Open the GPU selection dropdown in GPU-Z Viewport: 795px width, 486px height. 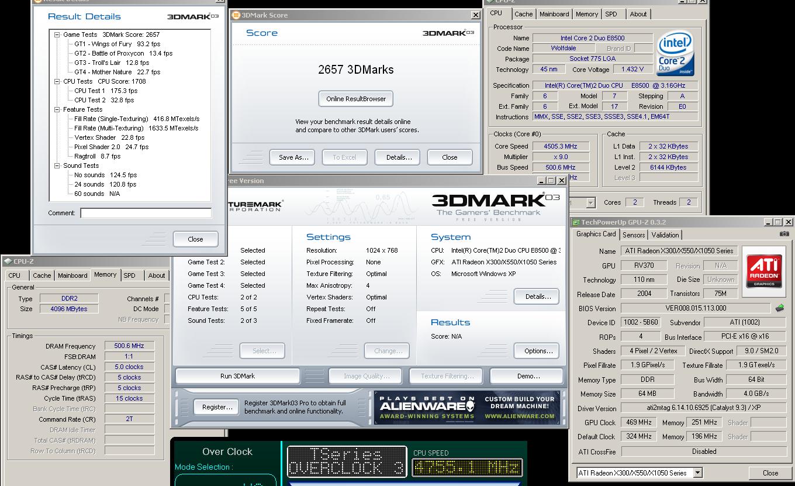(697, 473)
